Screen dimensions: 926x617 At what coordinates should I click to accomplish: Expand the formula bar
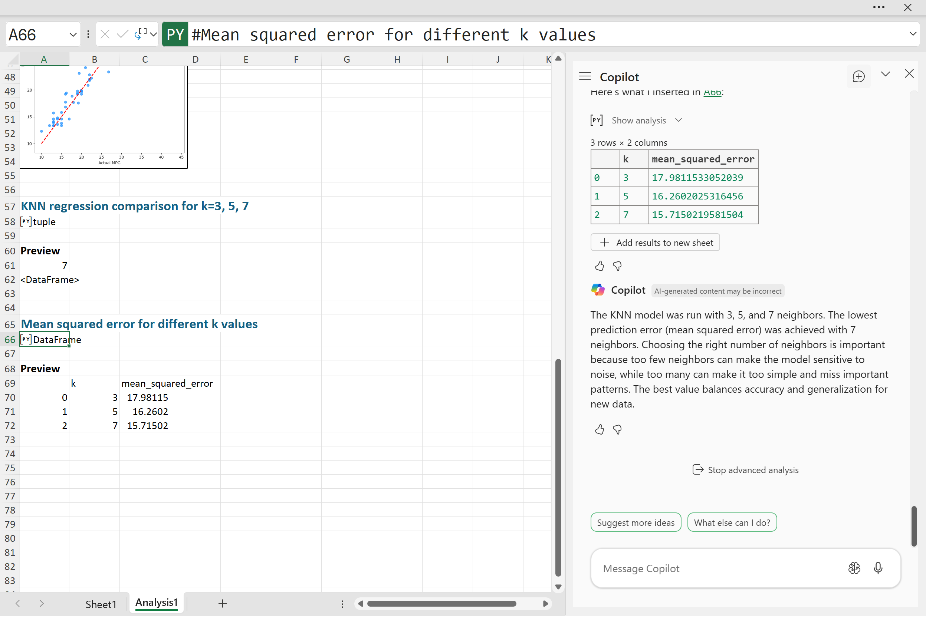(913, 34)
